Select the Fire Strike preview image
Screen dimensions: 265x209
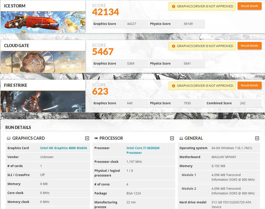[x=43, y=101]
